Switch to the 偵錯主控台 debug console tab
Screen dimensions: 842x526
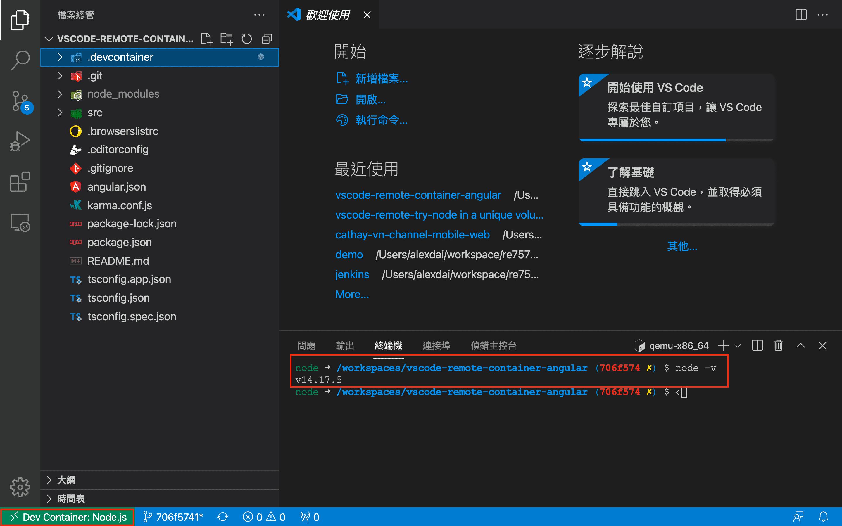(x=494, y=345)
